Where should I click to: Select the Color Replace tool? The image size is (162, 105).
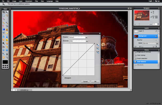coord(3,33)
